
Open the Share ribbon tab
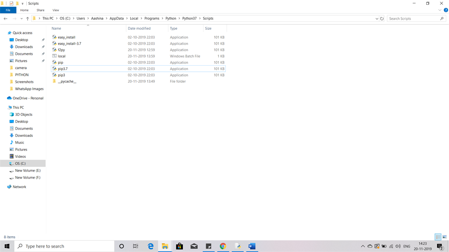click(40, 10)
